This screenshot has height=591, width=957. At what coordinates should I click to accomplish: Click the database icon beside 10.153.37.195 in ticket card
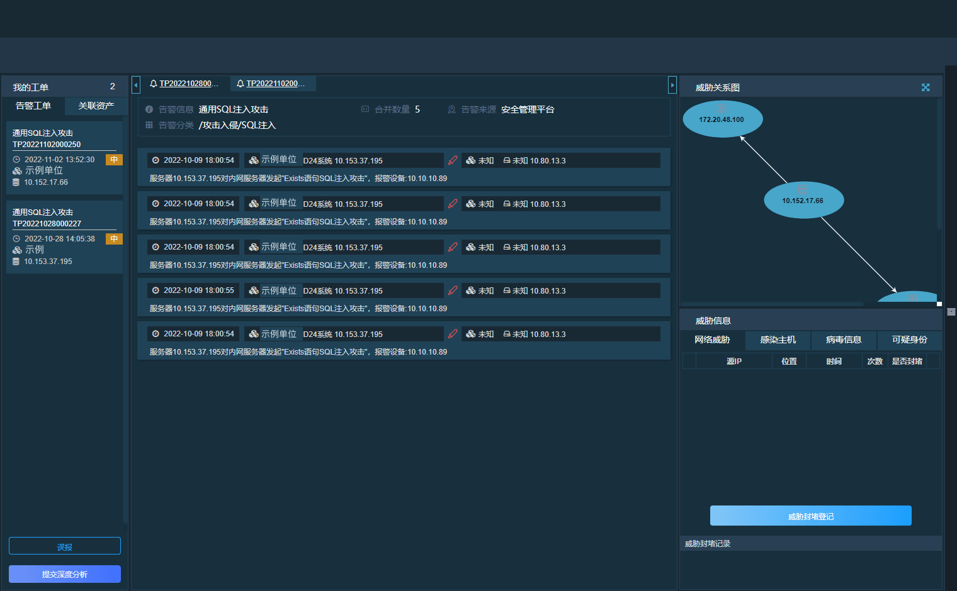(x=16, y=262)
